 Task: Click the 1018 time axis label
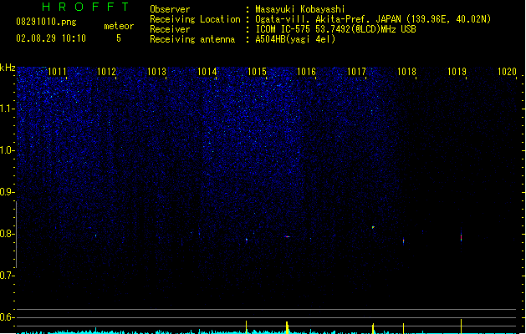point(406,72)
